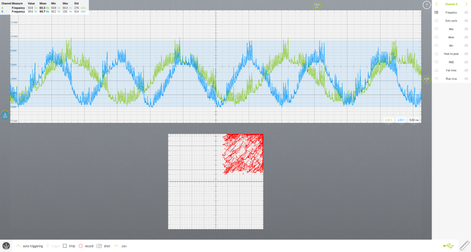This screenshot has width=471, height=252.
Task: Click the 5.00 ms timebase label
Action: click(414, 120)
